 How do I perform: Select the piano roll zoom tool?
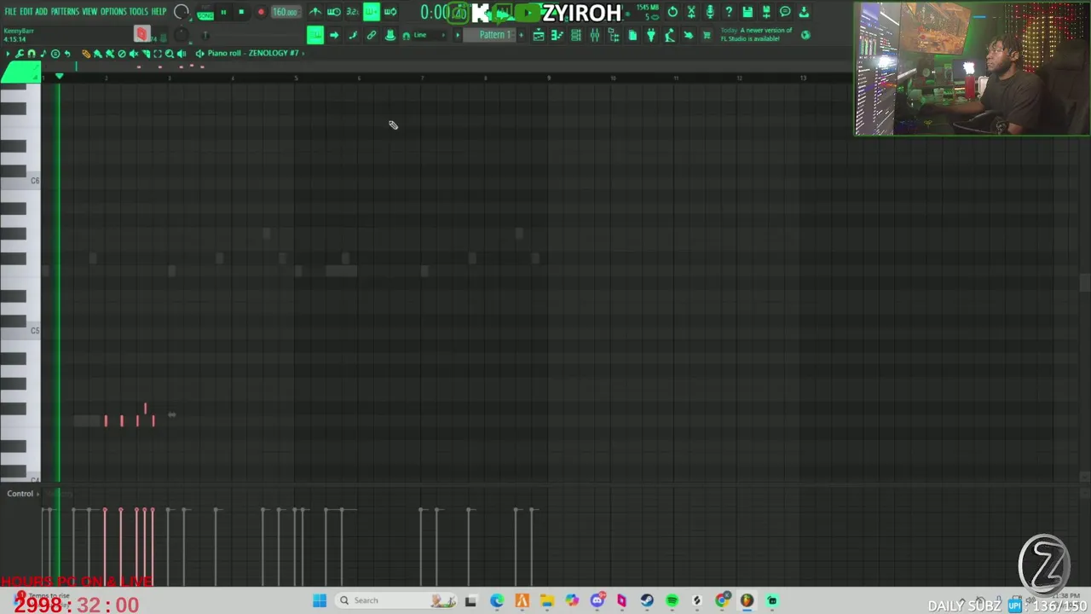pos(170,53)
